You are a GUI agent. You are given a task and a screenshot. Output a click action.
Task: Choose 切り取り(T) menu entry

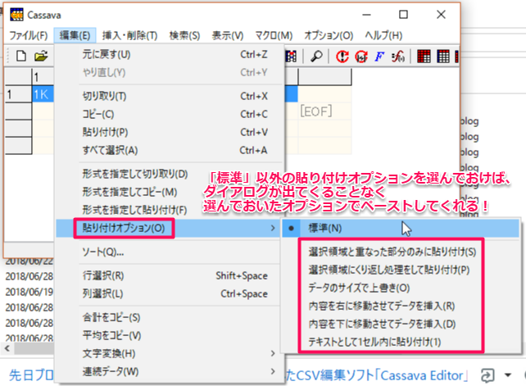point(170,97)
